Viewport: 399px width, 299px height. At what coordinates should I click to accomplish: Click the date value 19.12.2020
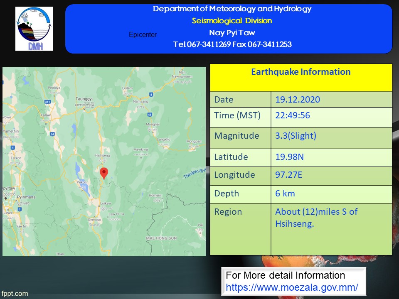(x=298, y=100)
